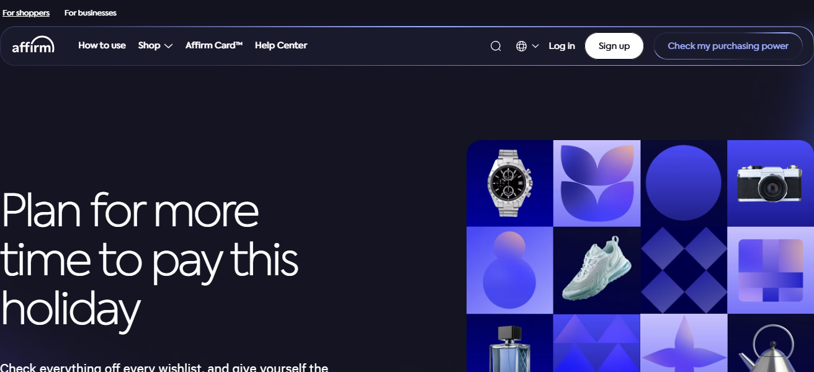Click the silver kettle tile
Screen dimensions: 814x372
pos(770,343)
